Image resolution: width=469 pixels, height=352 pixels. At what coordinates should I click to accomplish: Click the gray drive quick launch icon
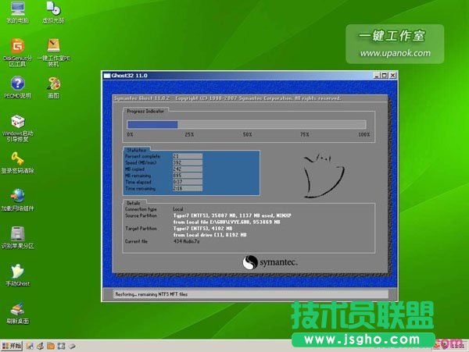tap(72, 346)
